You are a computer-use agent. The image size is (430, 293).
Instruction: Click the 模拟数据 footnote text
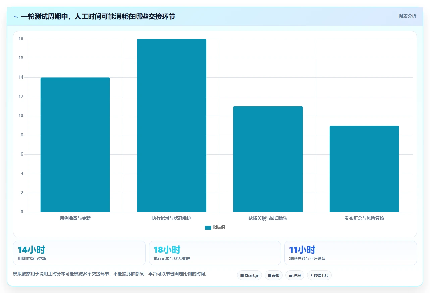pyautogui.click(x=110, y=274)
